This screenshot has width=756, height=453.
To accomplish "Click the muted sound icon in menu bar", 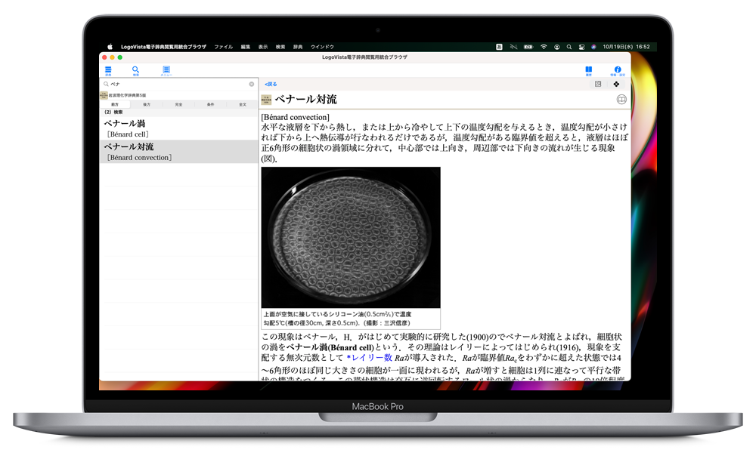I will [513, 47].
